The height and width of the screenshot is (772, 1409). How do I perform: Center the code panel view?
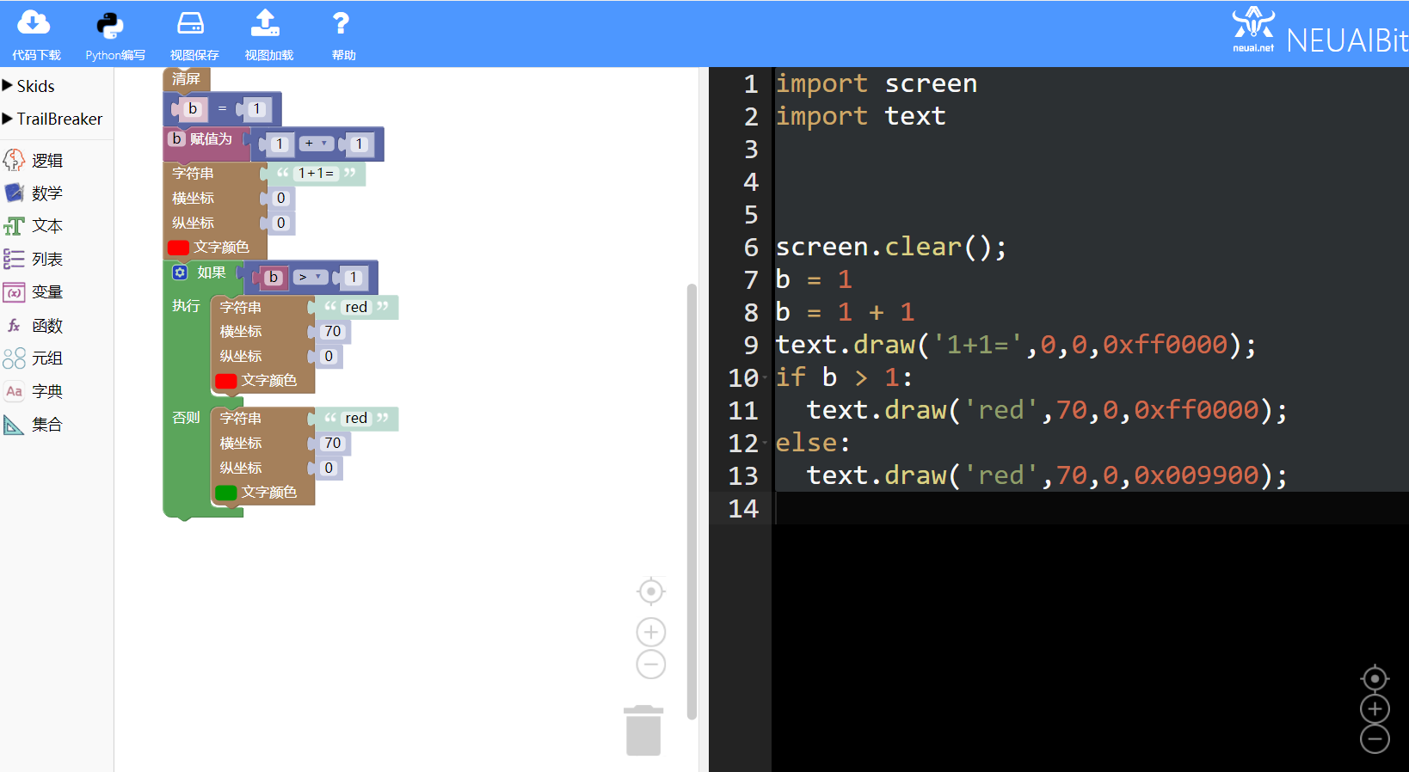point(1375,679)
